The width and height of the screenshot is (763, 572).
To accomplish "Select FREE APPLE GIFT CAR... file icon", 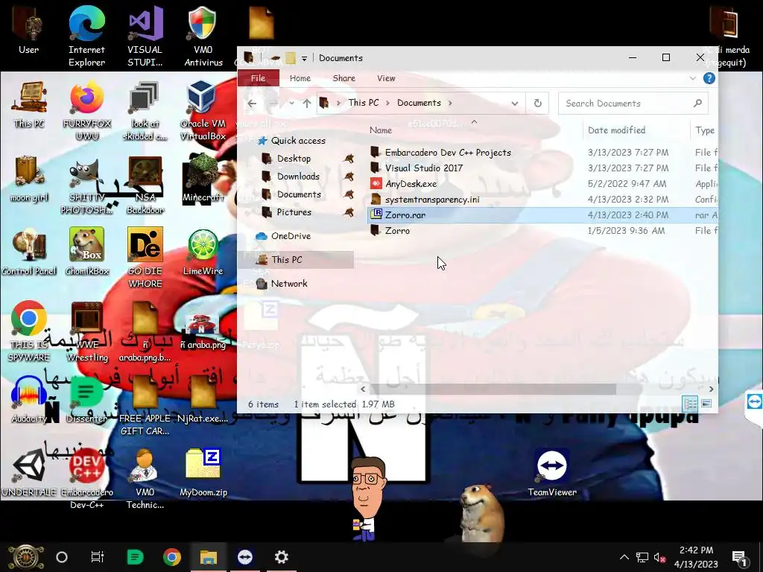I will tap(145, 406).
